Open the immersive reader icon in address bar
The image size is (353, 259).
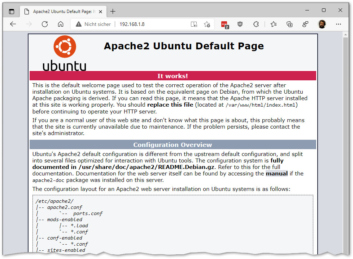[x=194, y=24]
